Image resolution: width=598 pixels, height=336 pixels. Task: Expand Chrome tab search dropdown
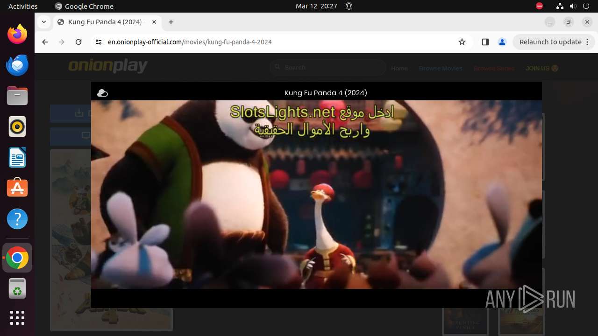click(44, 22)
